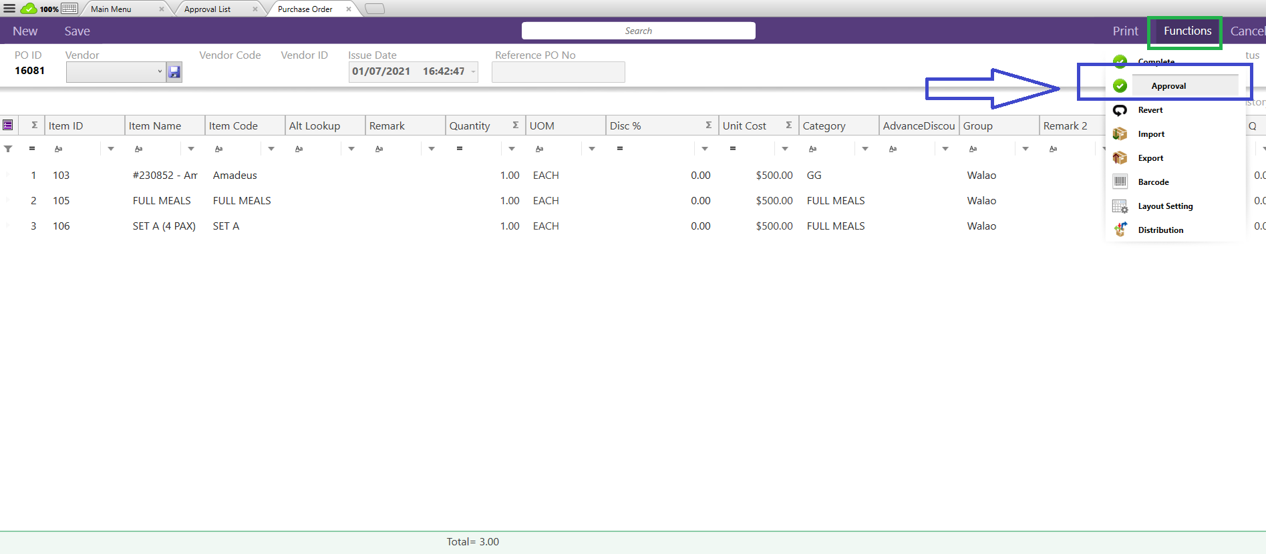Open the on-screen keyboard icon

[69, 9]
